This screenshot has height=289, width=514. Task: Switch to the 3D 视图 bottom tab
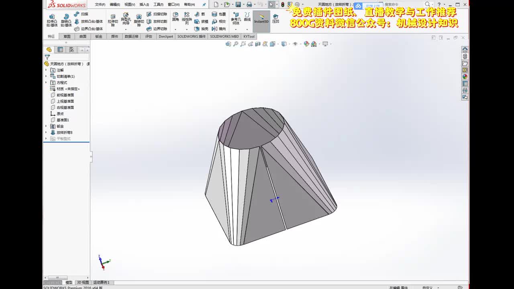83,283
